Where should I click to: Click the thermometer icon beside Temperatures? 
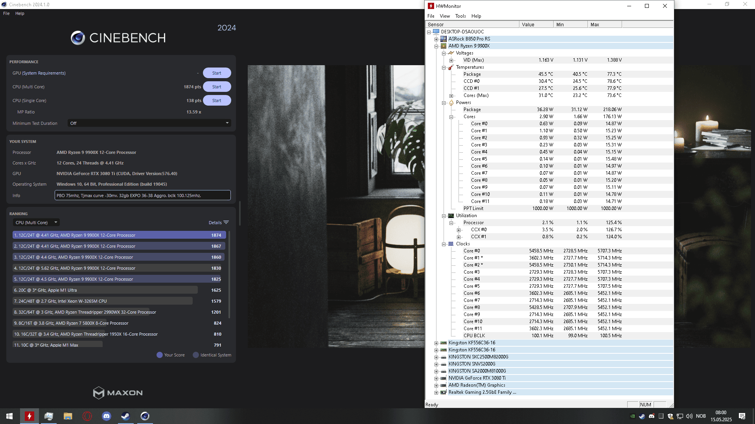tap(451, 67)
